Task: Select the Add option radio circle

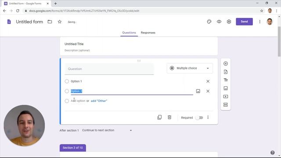Action: pos(67,101)
